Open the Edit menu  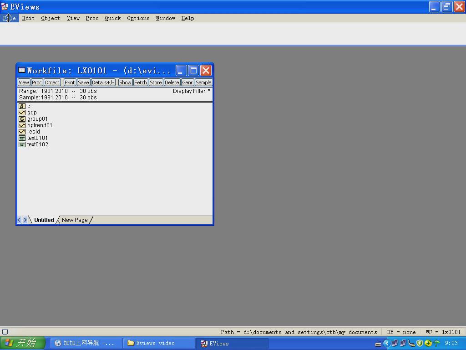coord(28,18)
